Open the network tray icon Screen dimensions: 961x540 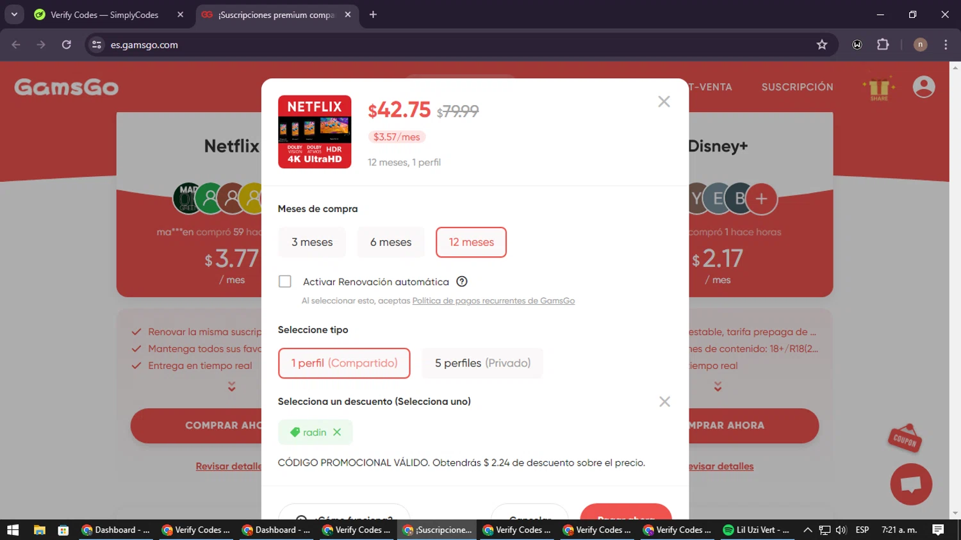tap(825, 530)
